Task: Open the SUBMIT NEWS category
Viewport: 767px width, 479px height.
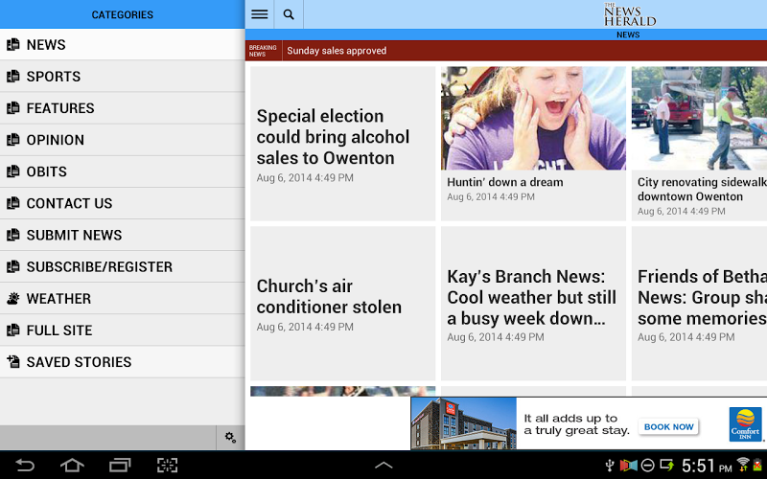Action: tap(123, 235)
